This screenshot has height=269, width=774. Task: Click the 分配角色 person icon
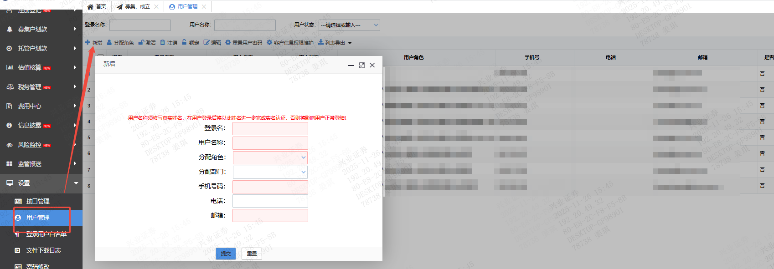(x=109, y=42)
